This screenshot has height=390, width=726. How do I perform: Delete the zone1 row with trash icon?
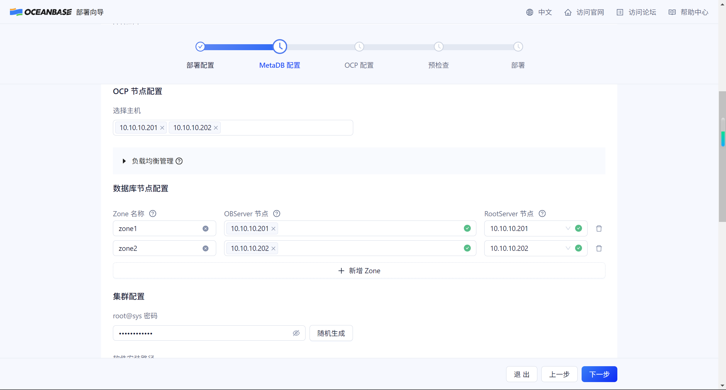[599, 228]
